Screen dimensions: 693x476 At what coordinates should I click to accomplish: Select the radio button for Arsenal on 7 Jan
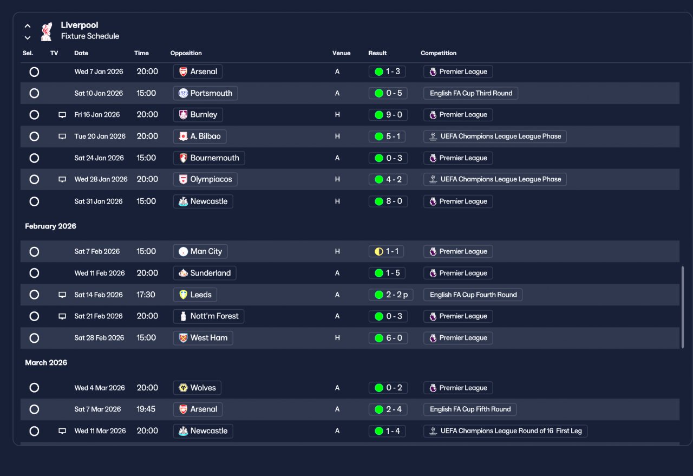(34, 71)
